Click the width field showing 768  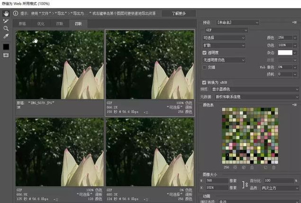pyautogui.click(x=217, y=181)
